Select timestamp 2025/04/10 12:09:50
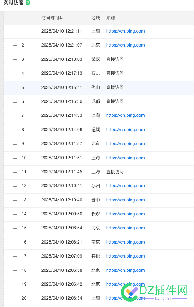The height and width of the screenshot is (307, 194). tap(61, 214)
